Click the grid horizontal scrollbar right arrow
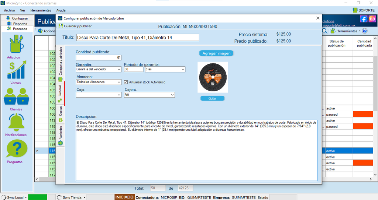378x200 pixels. (371, 179)
